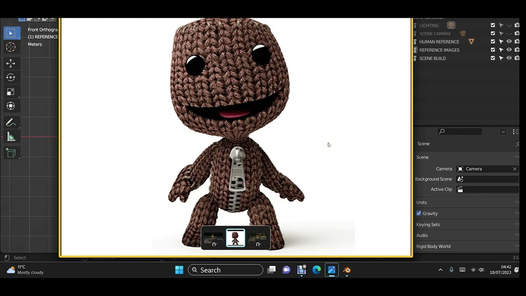Click the Windows taskbar Search box
The image size is (526, 296).
[226, 270]
